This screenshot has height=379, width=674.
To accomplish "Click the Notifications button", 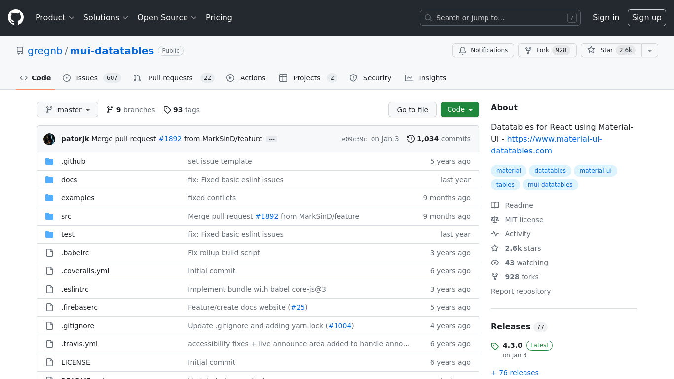I will pyautogui.click(x=483, y=50).
